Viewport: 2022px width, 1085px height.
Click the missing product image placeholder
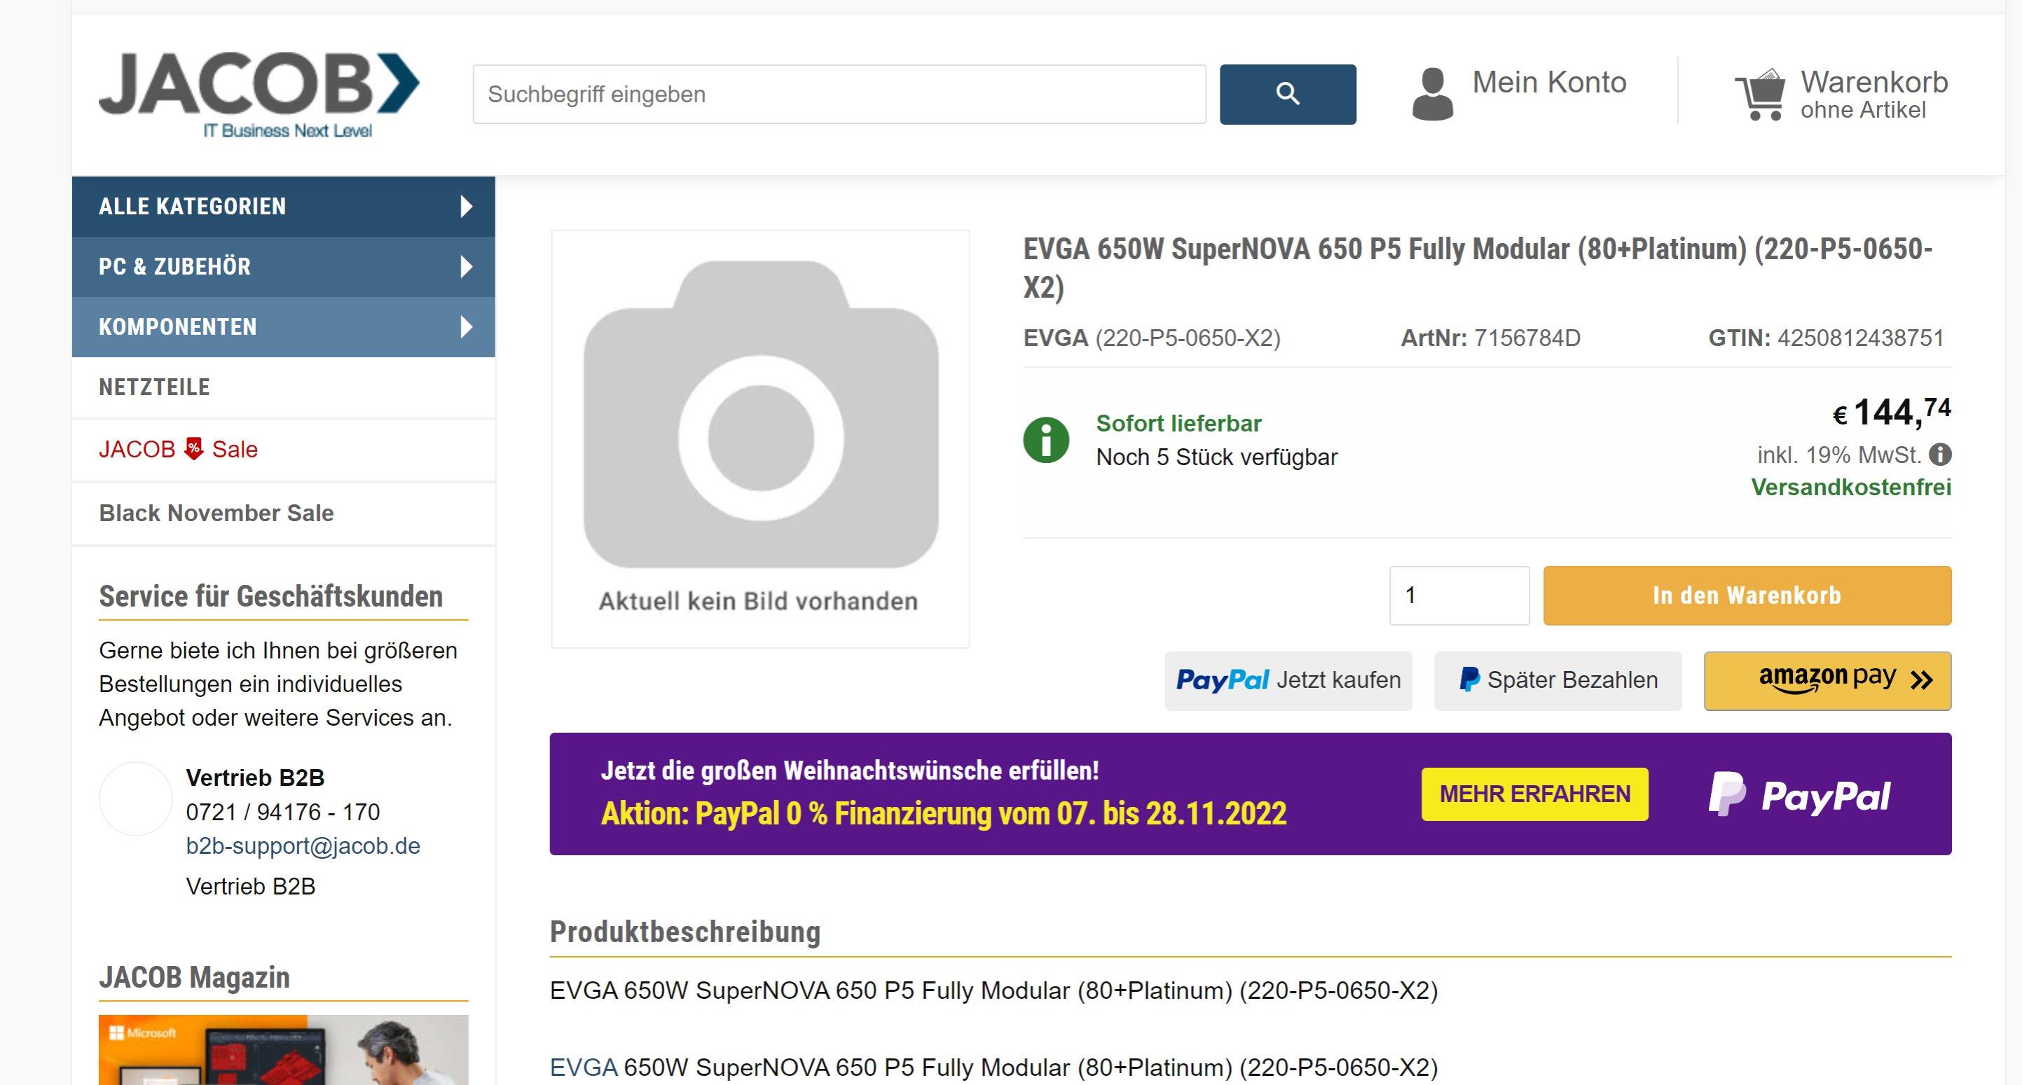point(761,439)
